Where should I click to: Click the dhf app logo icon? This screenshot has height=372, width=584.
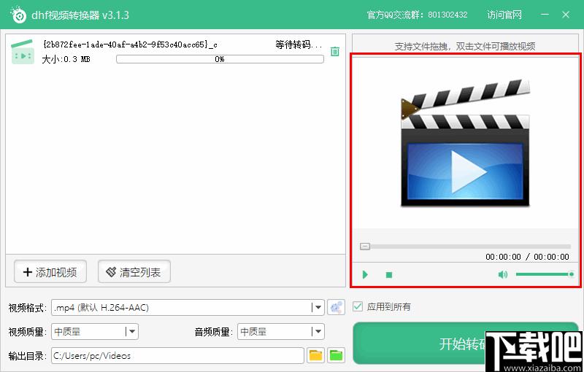pyautogui.click(x=18, y=15)
